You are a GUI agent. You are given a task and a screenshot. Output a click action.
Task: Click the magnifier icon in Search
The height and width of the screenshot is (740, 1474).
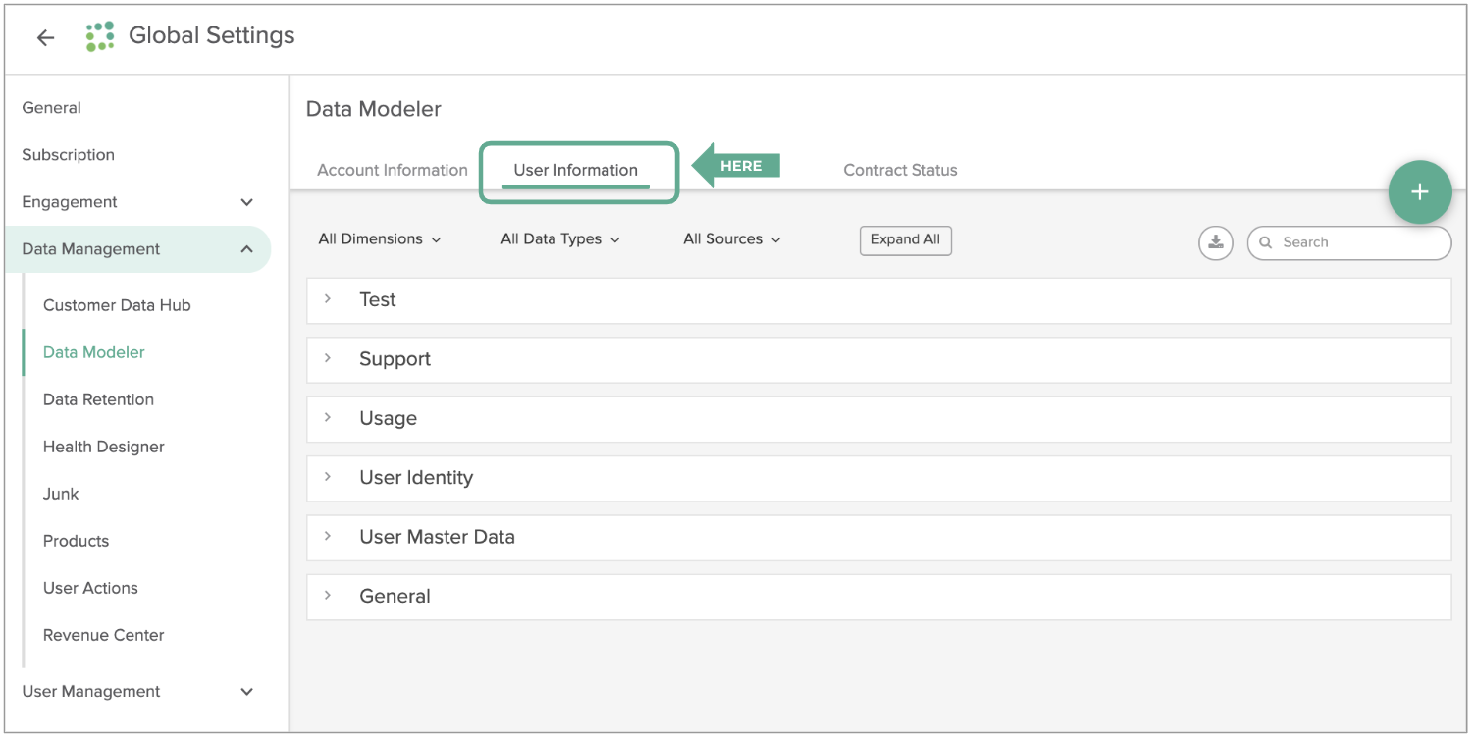pos(1265,242)
